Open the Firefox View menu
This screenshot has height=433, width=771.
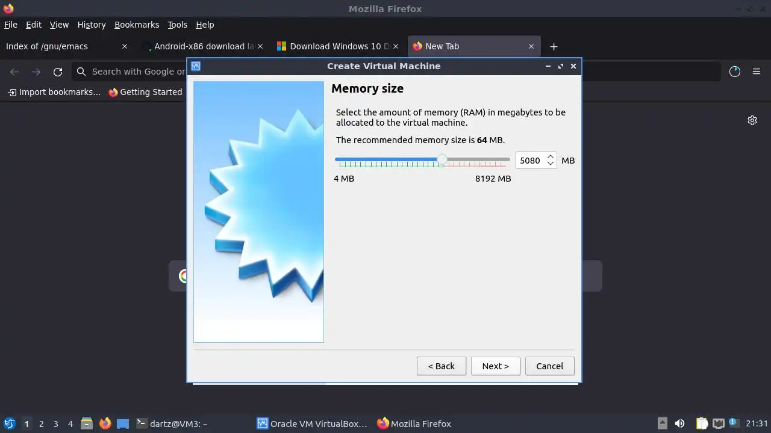tap(59, 25)
